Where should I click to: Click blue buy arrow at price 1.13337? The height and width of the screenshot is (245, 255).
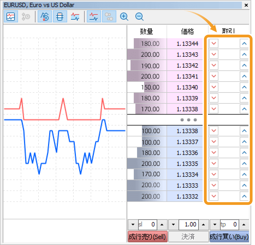244,142
